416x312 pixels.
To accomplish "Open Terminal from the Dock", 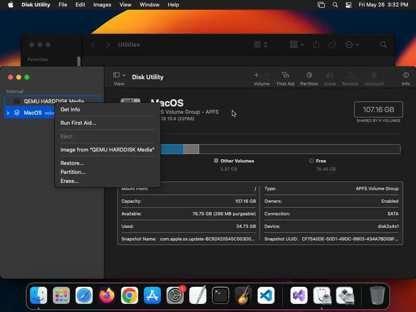I will 221,295.
